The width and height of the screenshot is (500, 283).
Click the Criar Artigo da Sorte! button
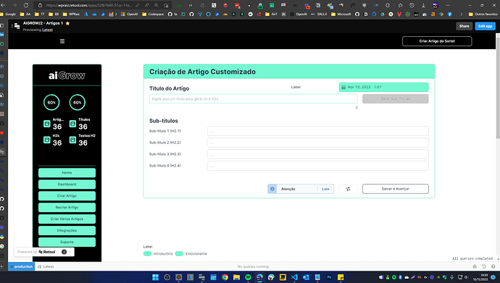point(437,41)
